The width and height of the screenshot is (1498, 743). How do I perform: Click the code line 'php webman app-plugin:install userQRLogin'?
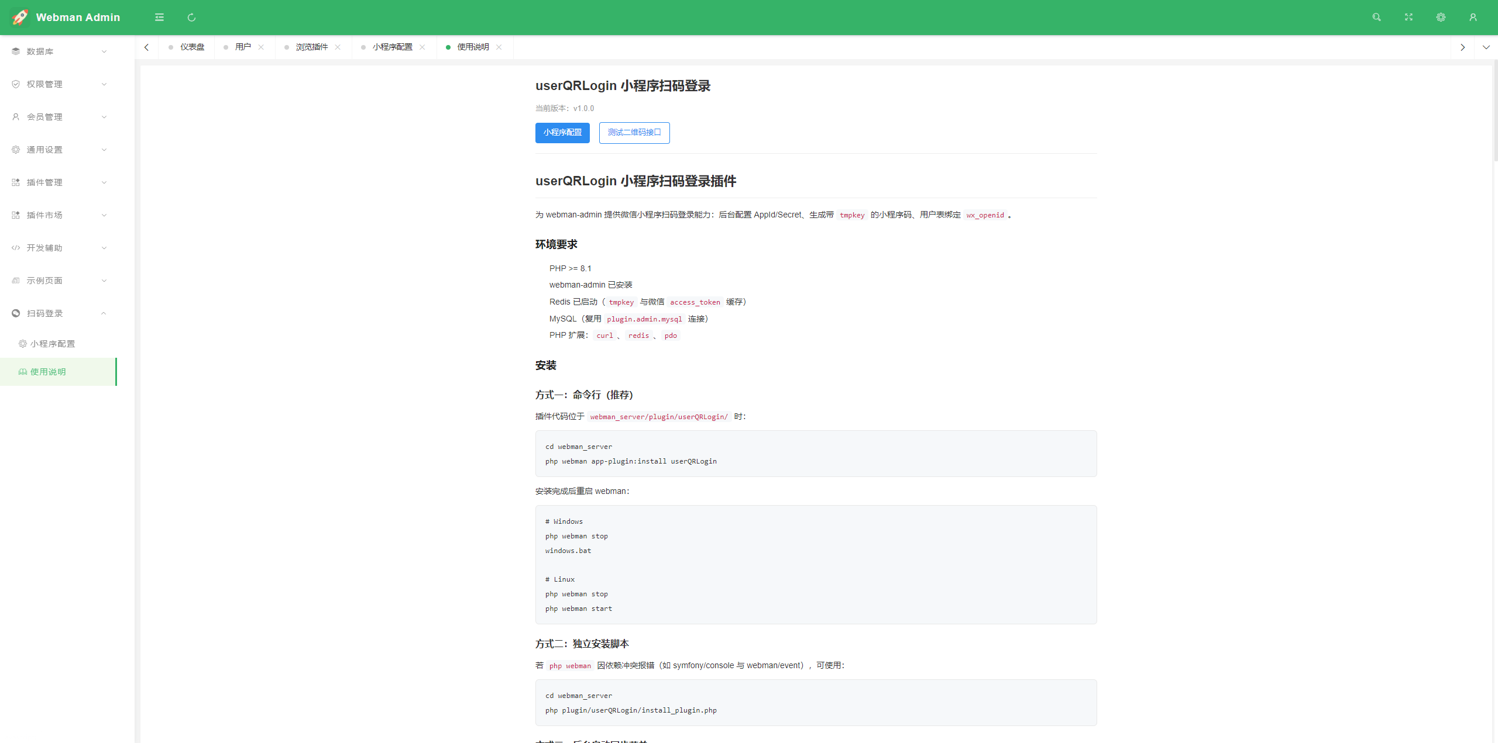coord(631,461)
